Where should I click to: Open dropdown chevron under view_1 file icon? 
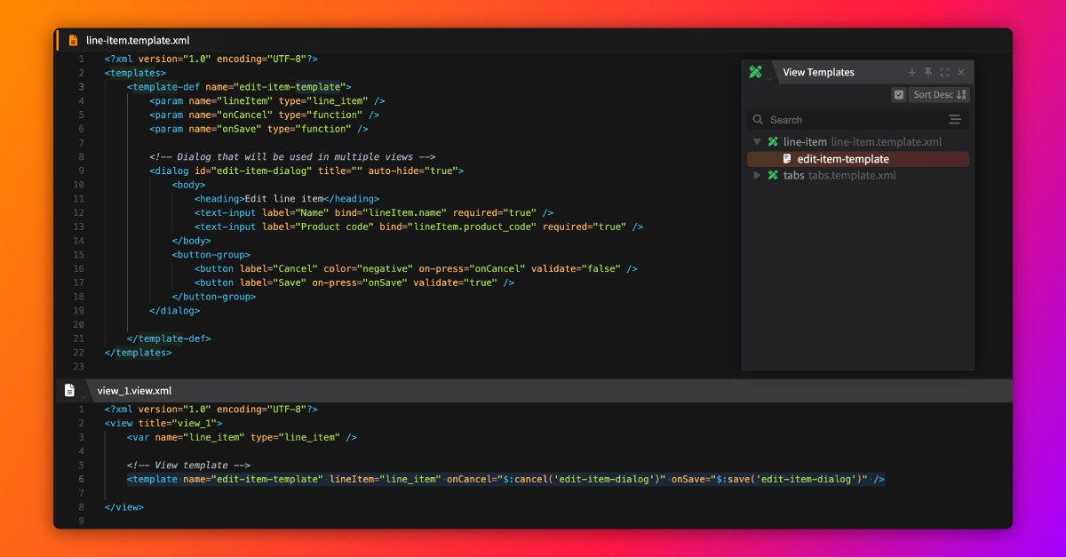click(x=82, y=397)
